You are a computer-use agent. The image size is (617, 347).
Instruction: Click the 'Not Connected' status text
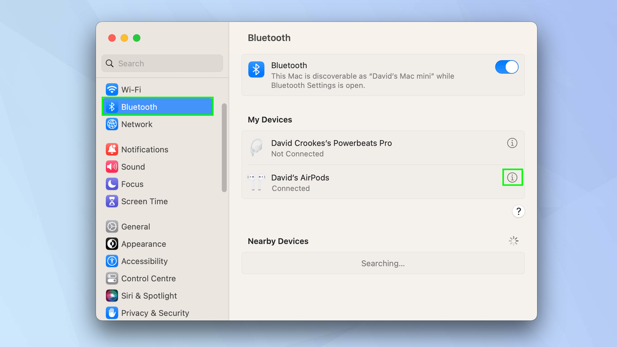pyautogui.click(x=298, y=154)
